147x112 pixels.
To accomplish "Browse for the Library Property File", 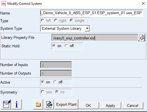I will pyautogui.click(x=142, y=38).
